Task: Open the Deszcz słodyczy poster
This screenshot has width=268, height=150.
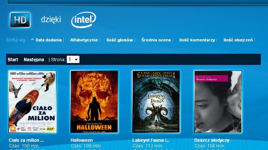Action: click(218, 102)
